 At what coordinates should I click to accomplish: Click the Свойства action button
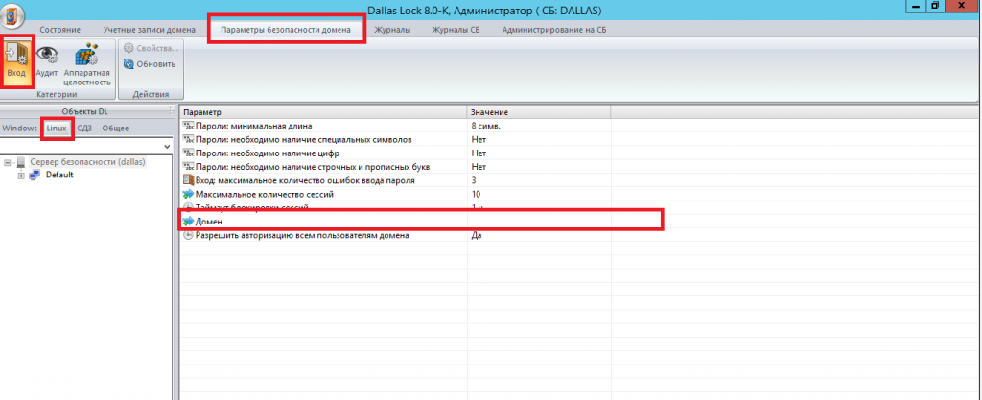tap(151, 48)
